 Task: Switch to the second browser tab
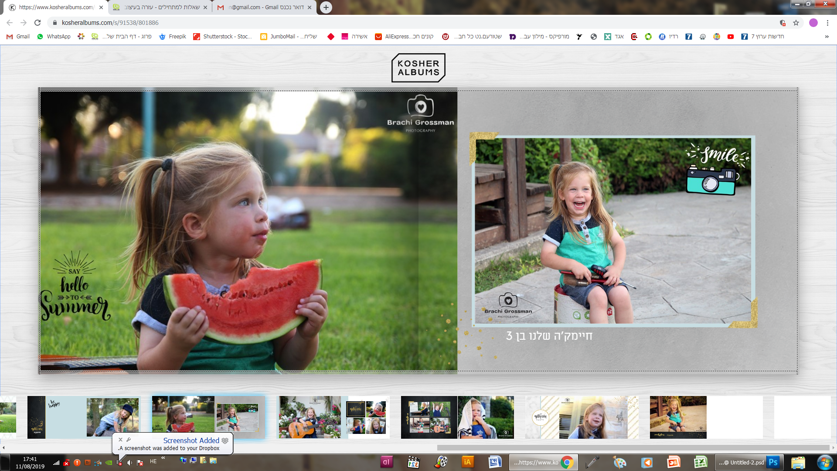(160, 7)
